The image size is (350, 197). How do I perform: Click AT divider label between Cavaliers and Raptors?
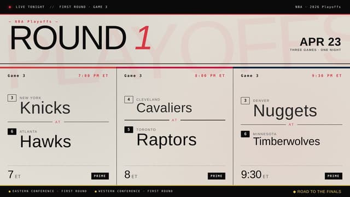pyautogui.click(x=174, y=120)
